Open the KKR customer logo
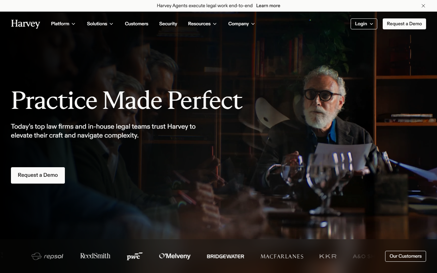This screenshot has width=437, height=273. coord(328,256)
